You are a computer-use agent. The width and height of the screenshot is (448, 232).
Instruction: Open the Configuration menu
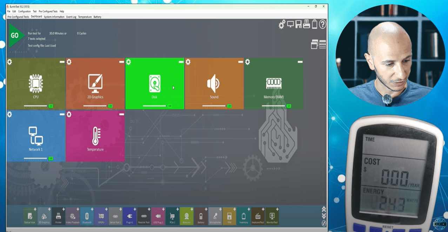(25, 12)
